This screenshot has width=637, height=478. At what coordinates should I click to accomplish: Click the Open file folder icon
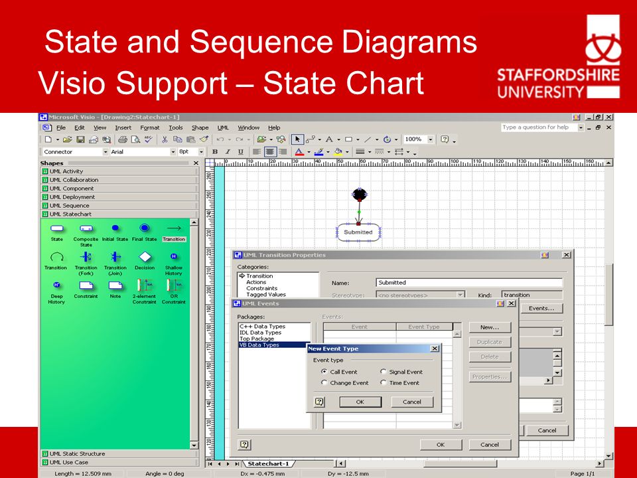point(67,139)
